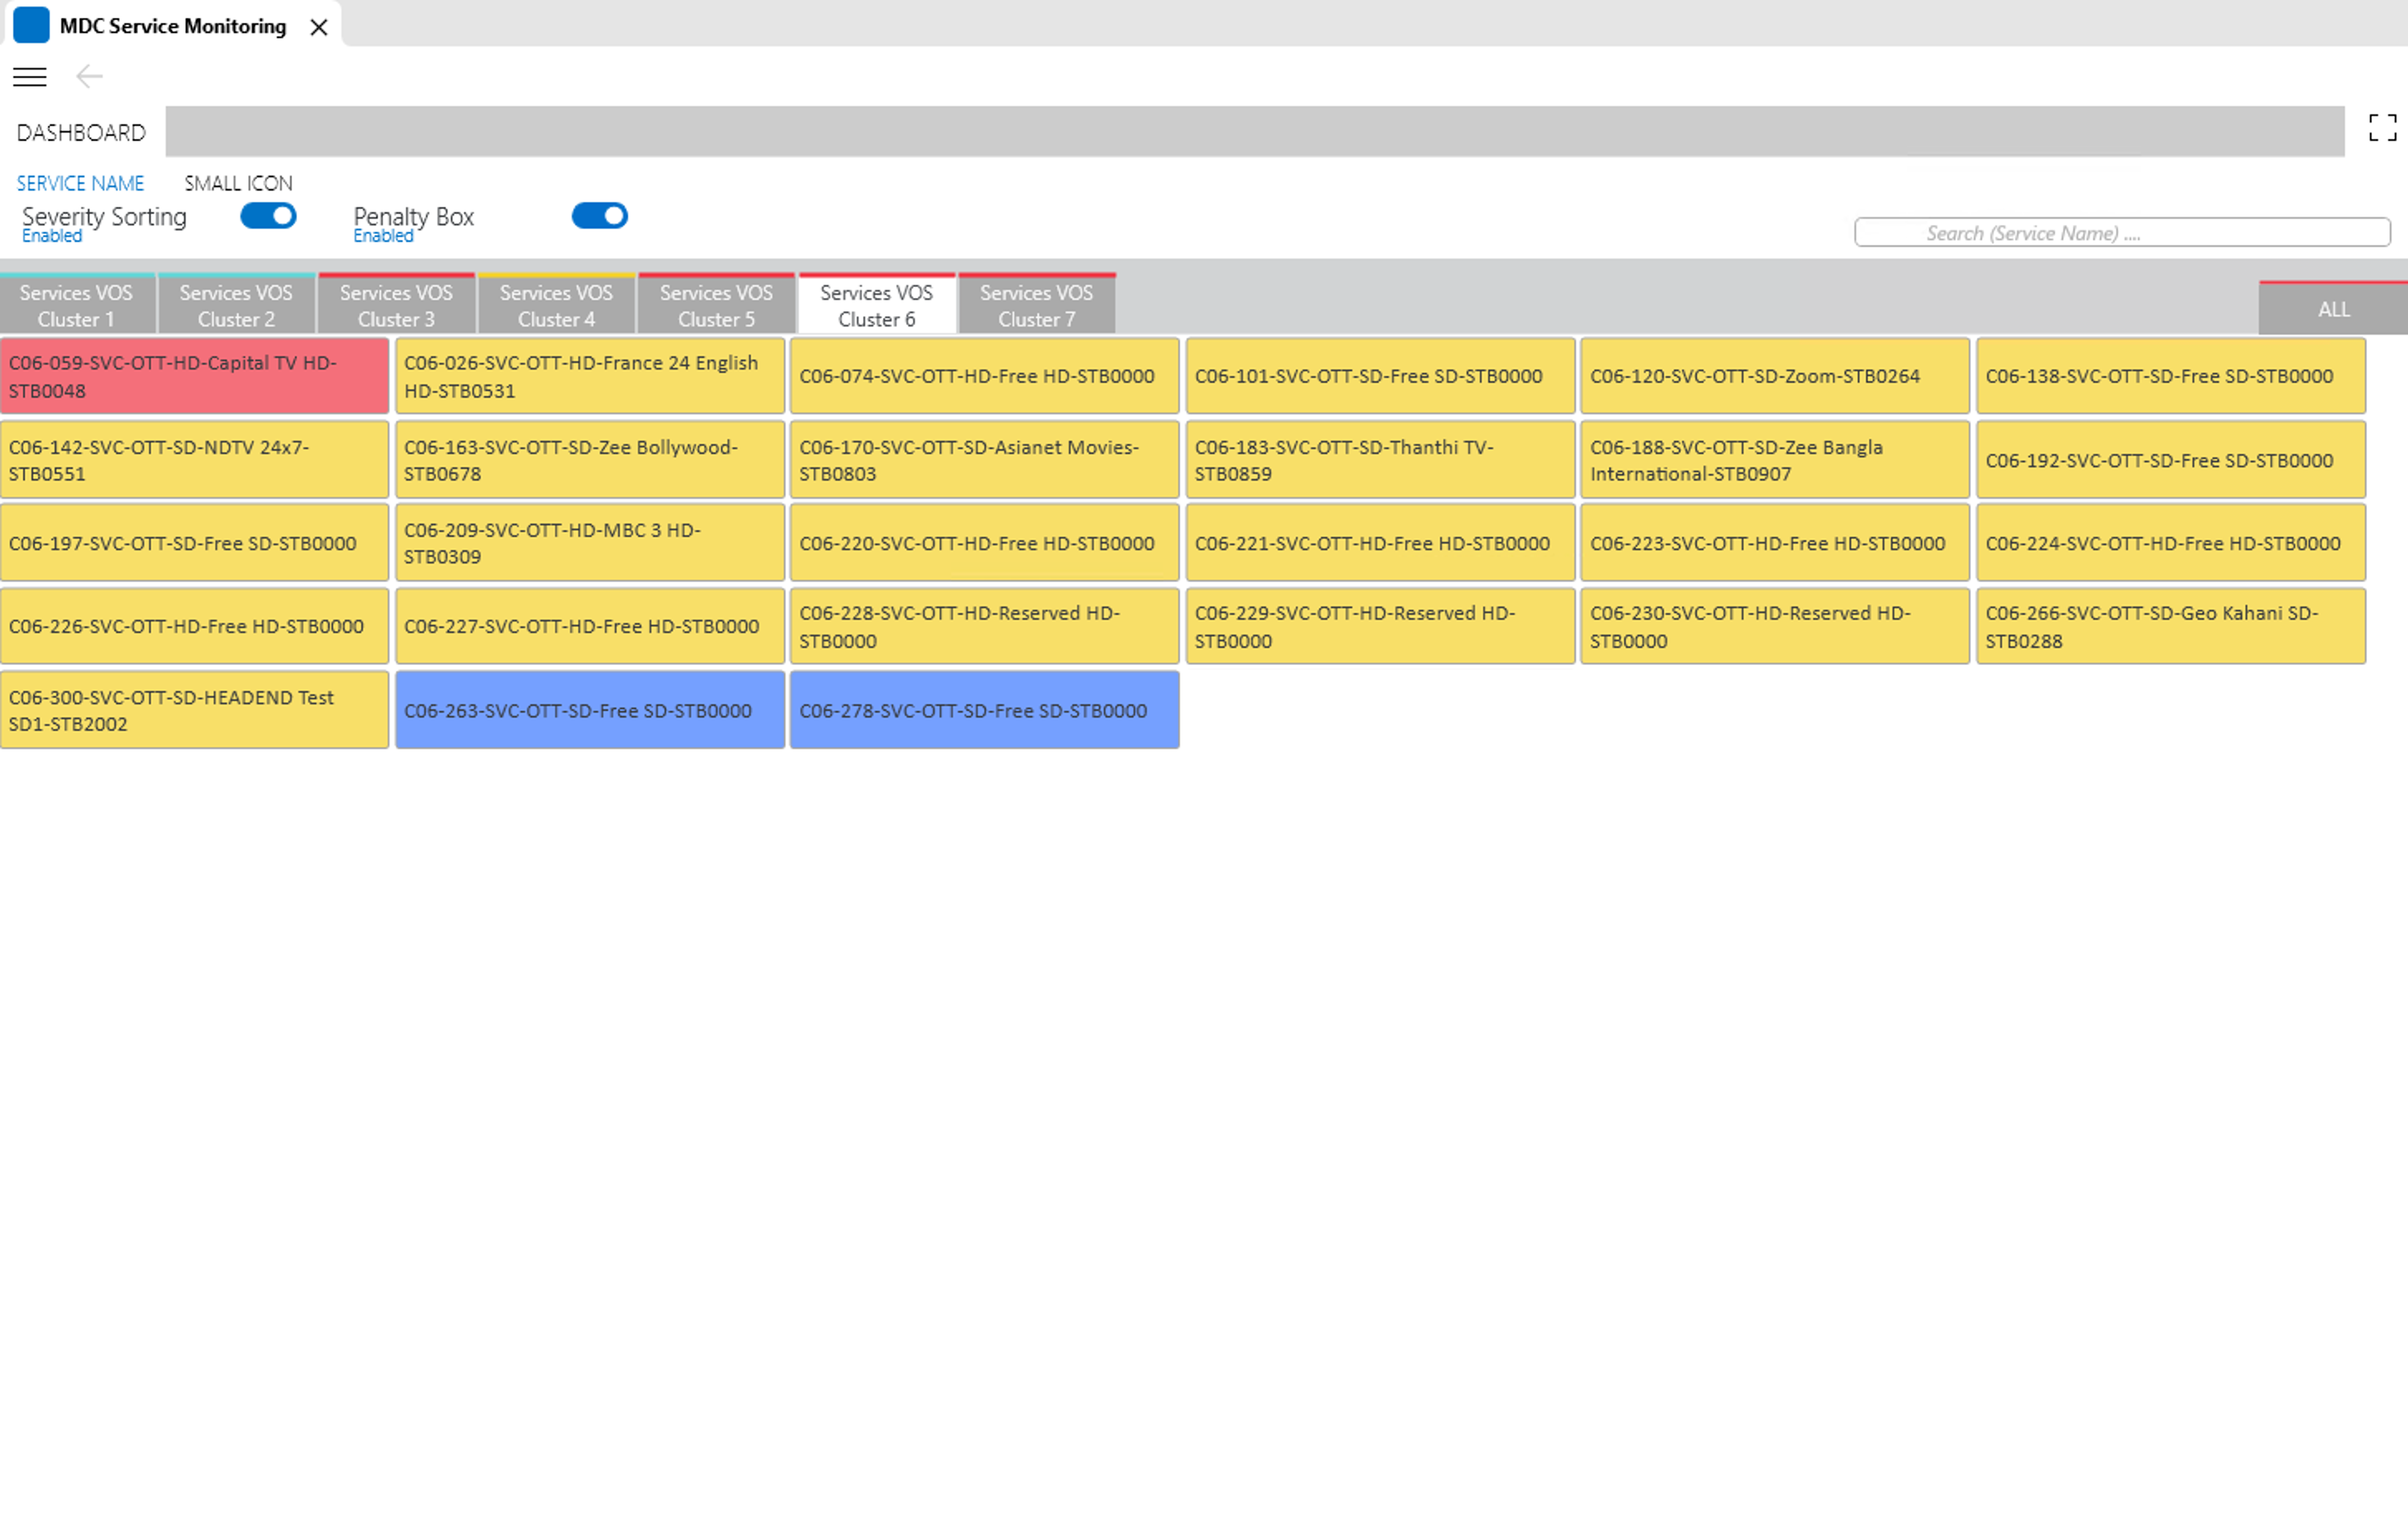Image resolution: width=2408 pixels, height=1513 pixels.
Task: Select Asianet Movies-STB0803 tile
Action: pyautogui.click(x=985, y=460)
